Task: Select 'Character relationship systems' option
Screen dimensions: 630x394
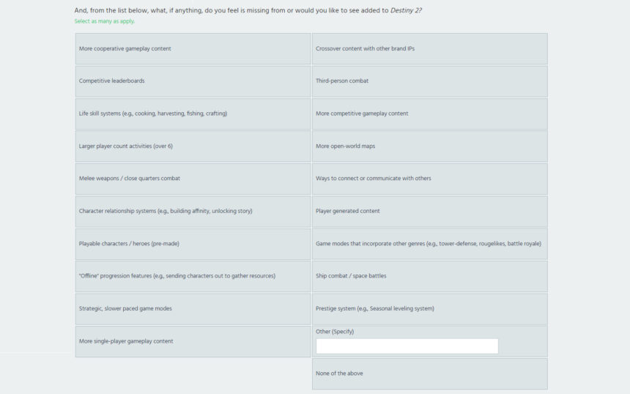Action: click(193, 211)
